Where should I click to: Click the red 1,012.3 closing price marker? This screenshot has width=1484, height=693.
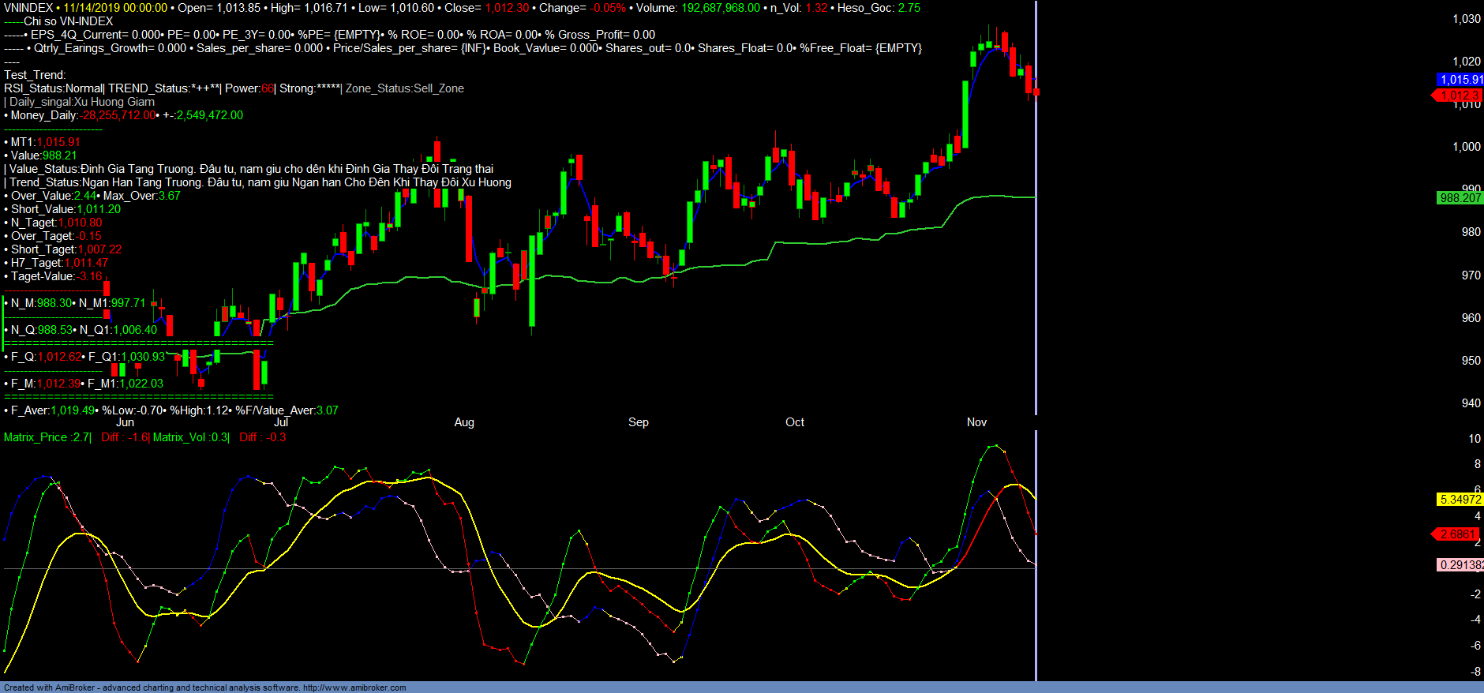coord(1459,96)
